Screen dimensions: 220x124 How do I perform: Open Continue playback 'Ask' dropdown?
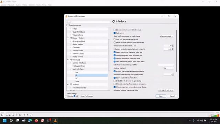click(x=168, y=68)
